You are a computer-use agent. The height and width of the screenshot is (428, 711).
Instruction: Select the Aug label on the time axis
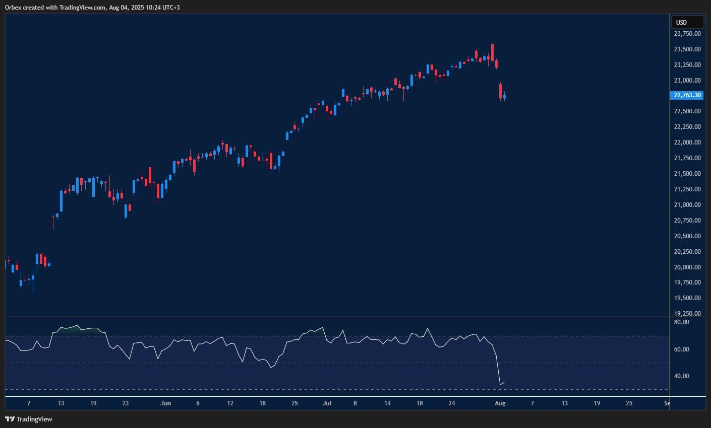pyautogui.click(x=500, y=403)
